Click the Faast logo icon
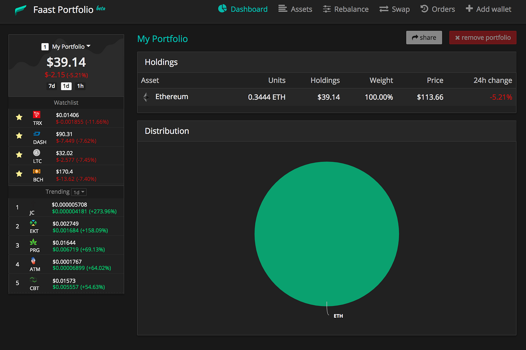This screenshot has width=526, height=350. pyautogui.click(x=21, y=10)
